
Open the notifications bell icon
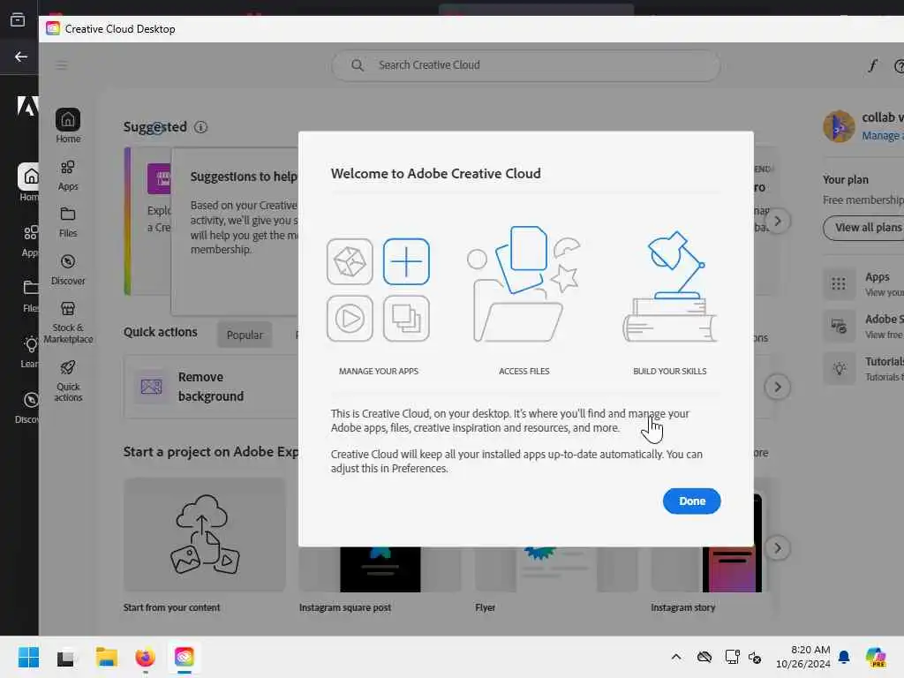[x=844, y=657]
